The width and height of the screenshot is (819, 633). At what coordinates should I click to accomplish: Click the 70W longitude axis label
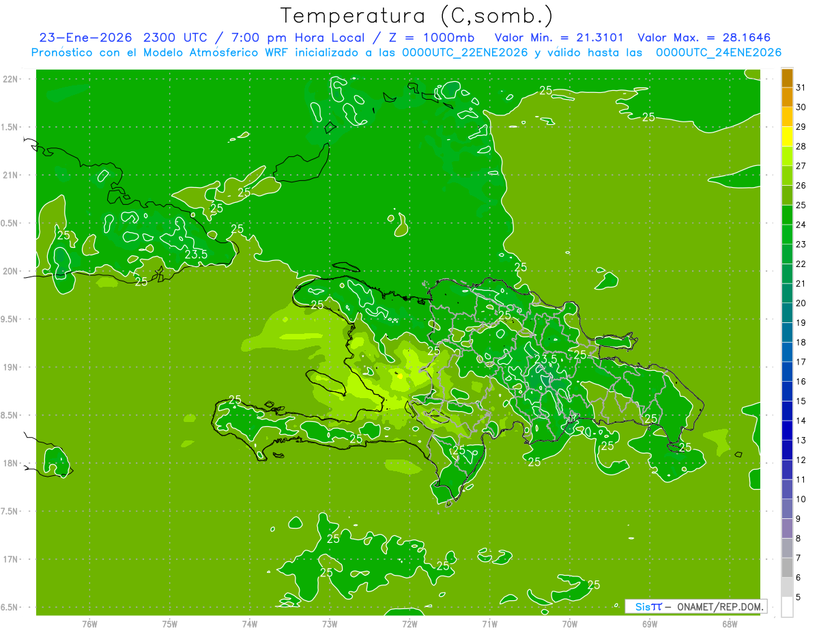tap(570, 623)
